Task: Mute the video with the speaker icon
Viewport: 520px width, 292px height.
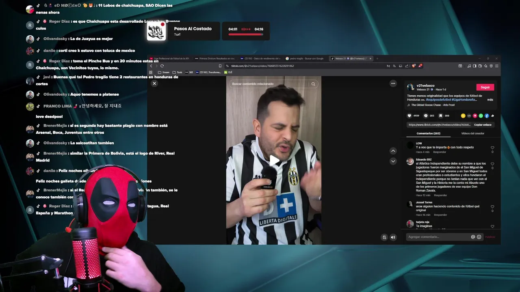Action: pyautogui.click(x=393, y=237)
